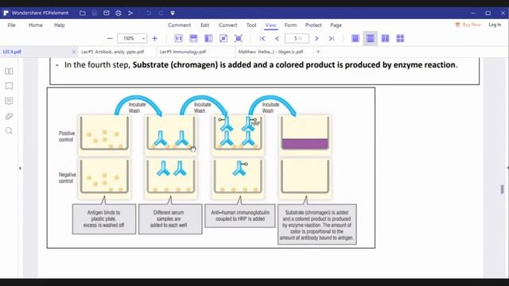
Task: Open the quick access customize dropdown
Action: (x=173, y=14)
